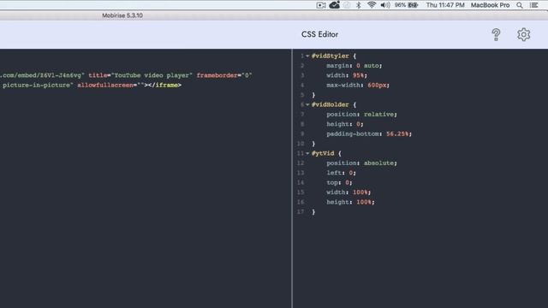Click the screen recording icon in menu bar
The height and width of the screenshot is (308, 548).
click(321, 5)
